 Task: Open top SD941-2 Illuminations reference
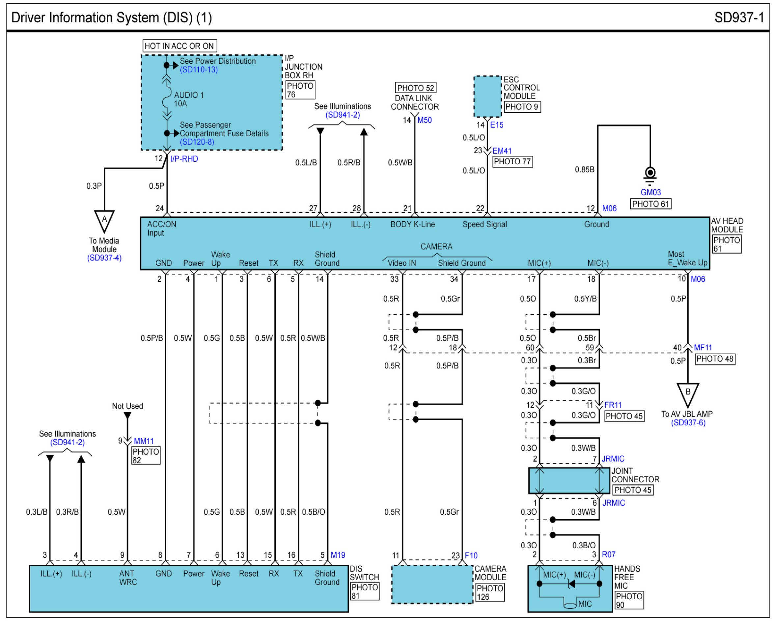pyautogui.click(x=342, y=115)
